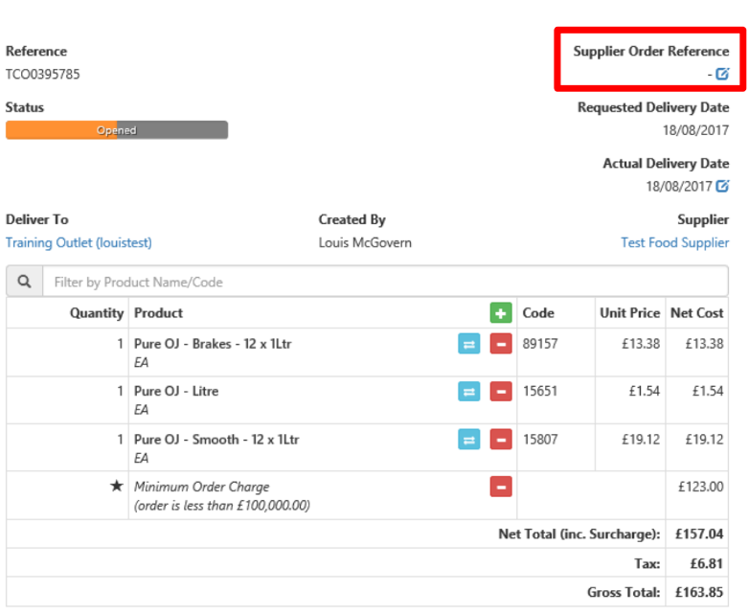Click the Net Cost column header
Image resolution: width=749 pixels, height=614 pixels.
[x=696, y=313]
